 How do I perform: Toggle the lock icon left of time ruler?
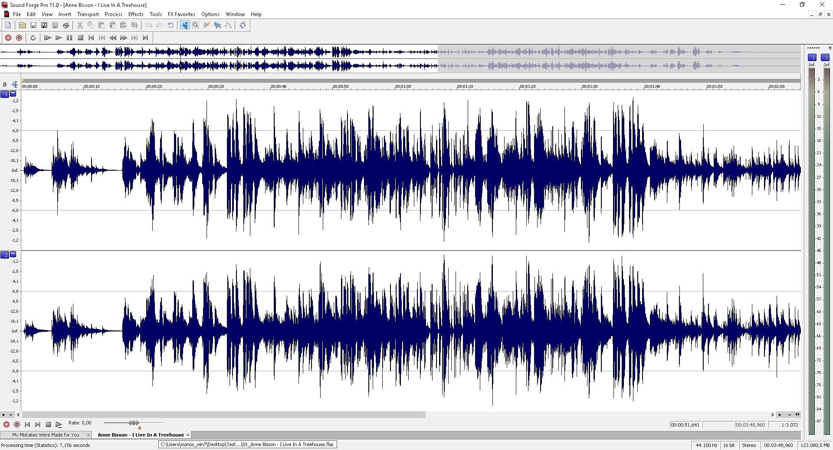coord(5,84)
